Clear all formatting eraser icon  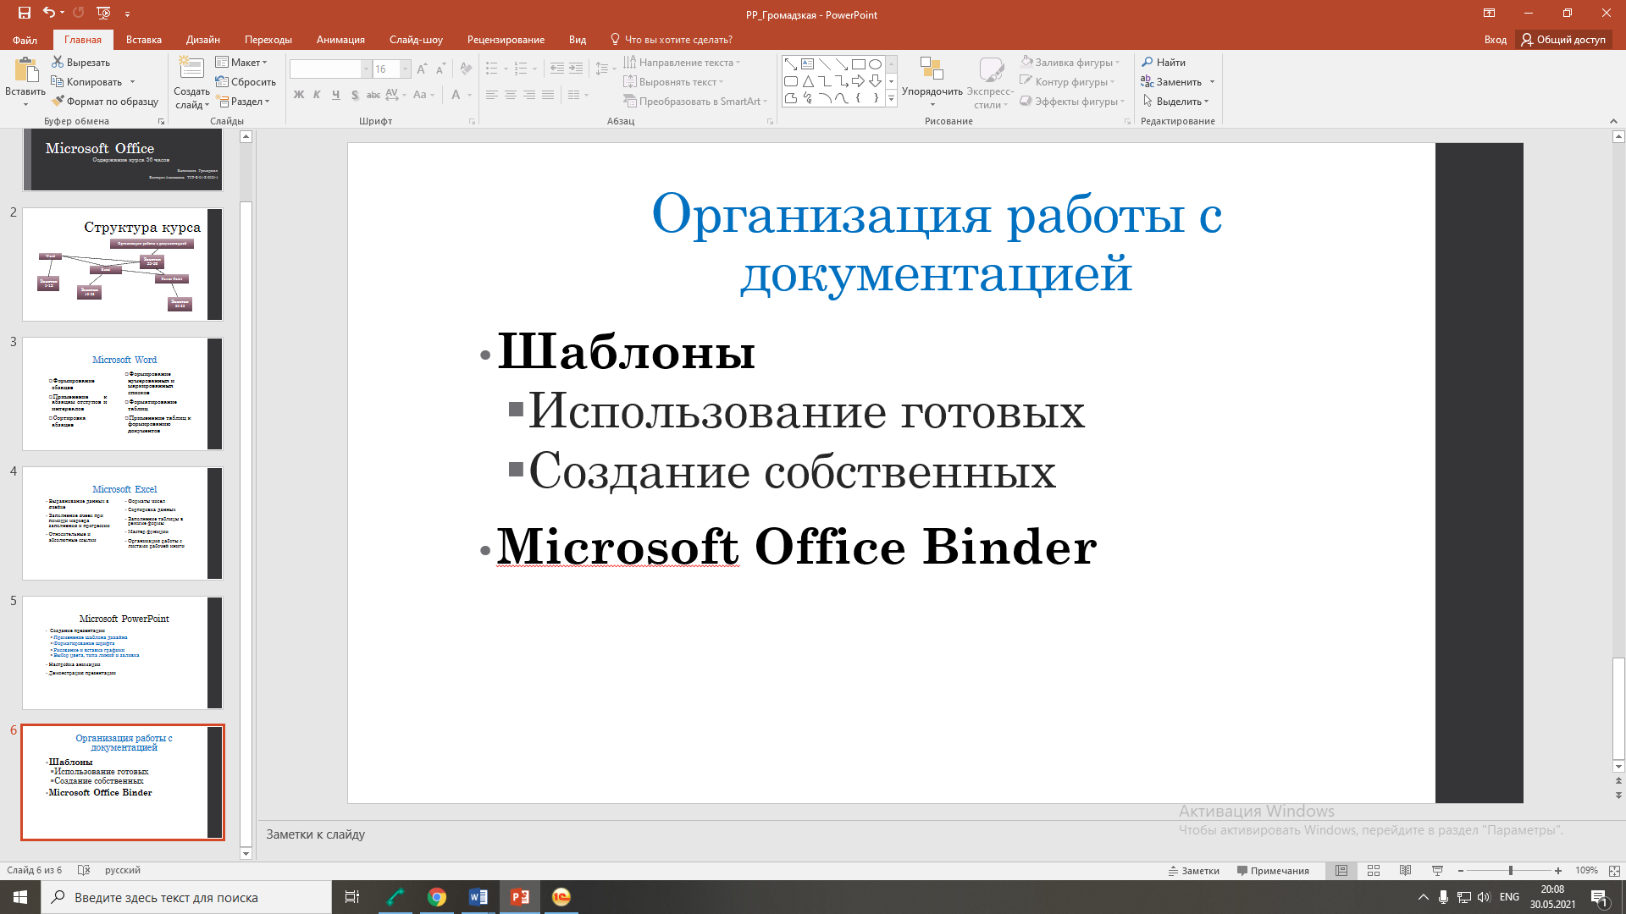[x=466, y=69]
